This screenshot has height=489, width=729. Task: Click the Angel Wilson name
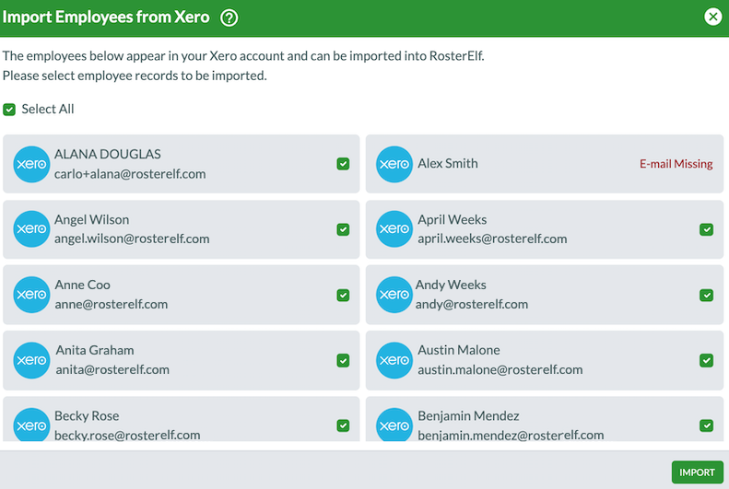click(91, 220)
